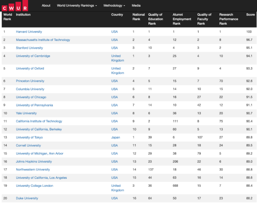Viewport: 257px width, 203px height.
Task: Select score 93.3 in Oxford row
Action: (x=249, y=69)
